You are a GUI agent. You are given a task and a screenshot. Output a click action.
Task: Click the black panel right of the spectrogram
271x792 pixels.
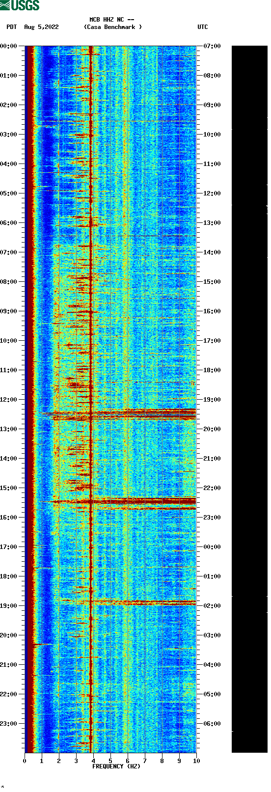249,399
